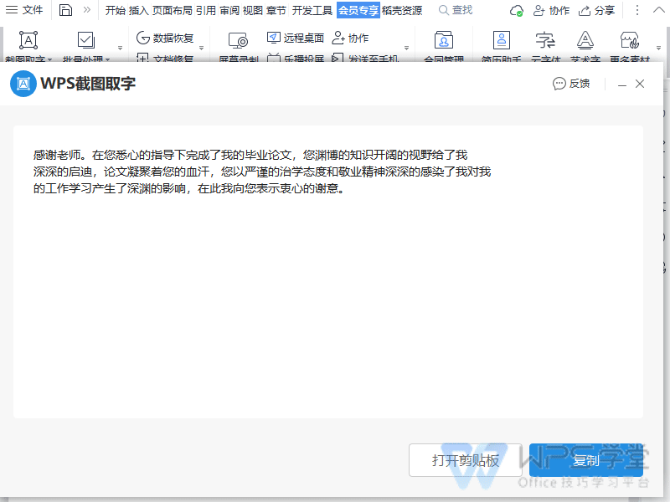Click the 简历助手 resume icon
The height and width of the screenshot is (502, 670).
pos(501,40)
